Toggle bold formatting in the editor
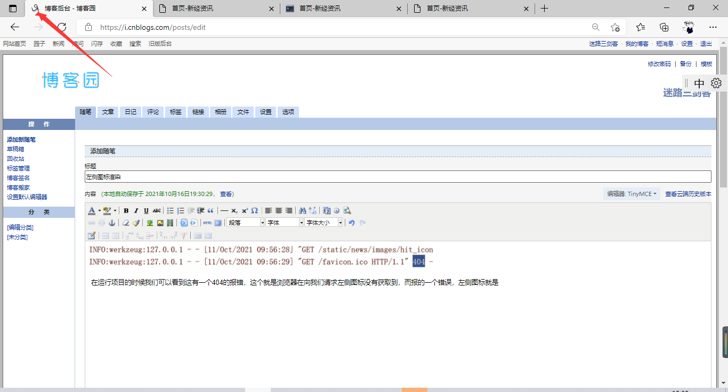Image resolution: width=728 pixels, height=392 pixels. click(x=126, y=210)
